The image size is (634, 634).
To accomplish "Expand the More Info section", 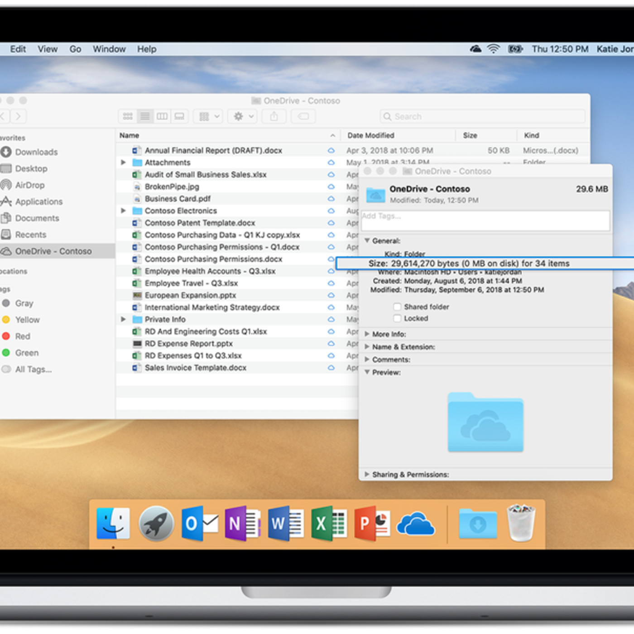I will click(x=367, y=334).
